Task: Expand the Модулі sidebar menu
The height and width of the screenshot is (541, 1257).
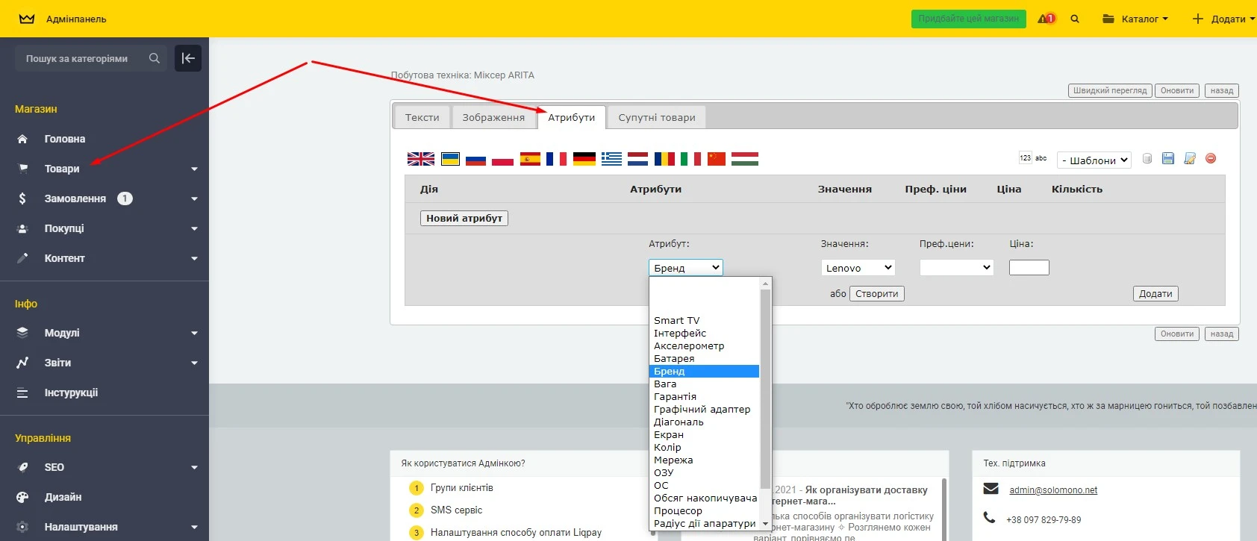Action: [105, 333]
